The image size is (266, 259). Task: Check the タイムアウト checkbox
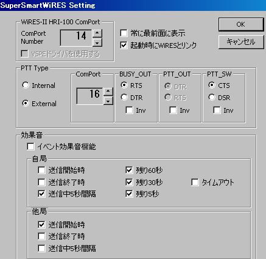[x=195, y=183]
